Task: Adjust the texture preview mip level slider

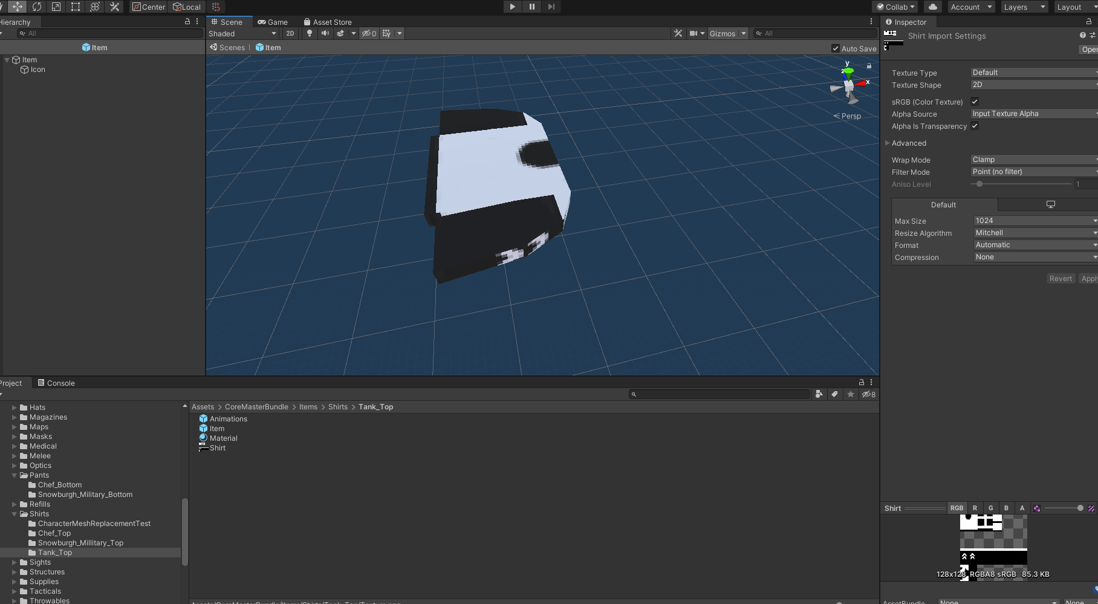Action: point(1064,508)
